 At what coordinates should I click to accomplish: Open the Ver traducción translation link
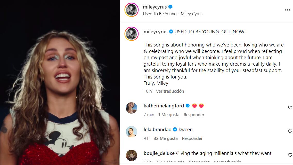(x=170, y=91)
